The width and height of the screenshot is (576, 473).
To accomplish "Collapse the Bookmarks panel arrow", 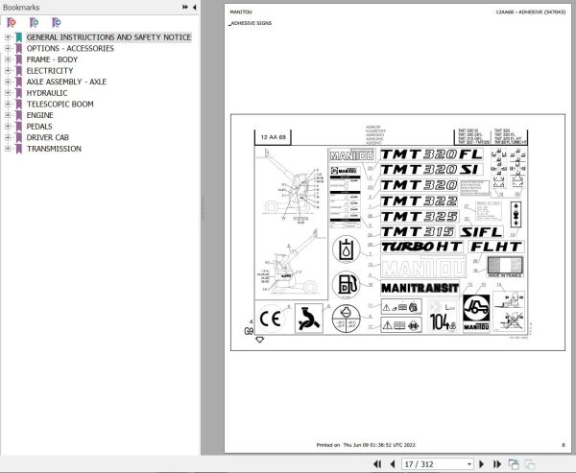I will pos(194,7).
